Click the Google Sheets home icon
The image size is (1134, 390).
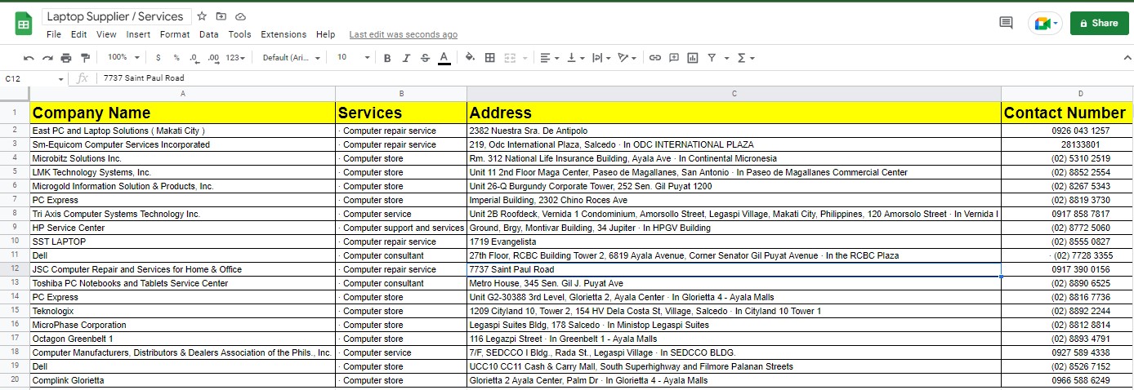[24, 24]
